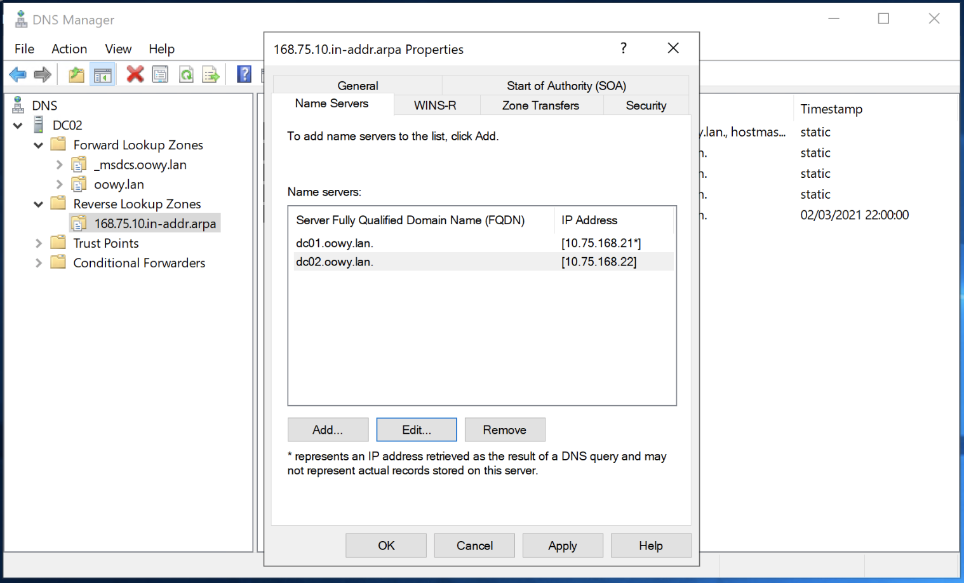Expand the oowy.lan zone node

pyautogui.click(x=59, y=185)
